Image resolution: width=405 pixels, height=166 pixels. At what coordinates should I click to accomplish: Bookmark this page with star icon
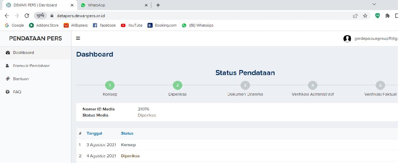365,15
